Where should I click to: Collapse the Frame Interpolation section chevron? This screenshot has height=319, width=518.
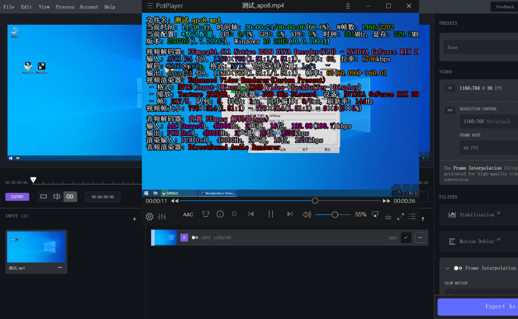pyautogui.click(x=447, y=268)
